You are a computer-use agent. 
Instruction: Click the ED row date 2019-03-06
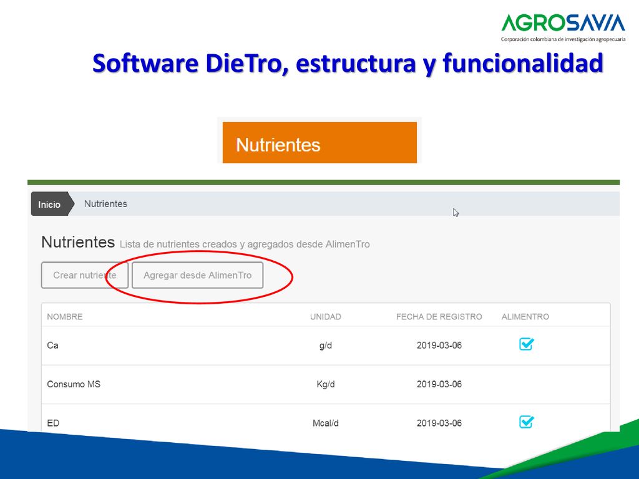(x=439, y=423)
